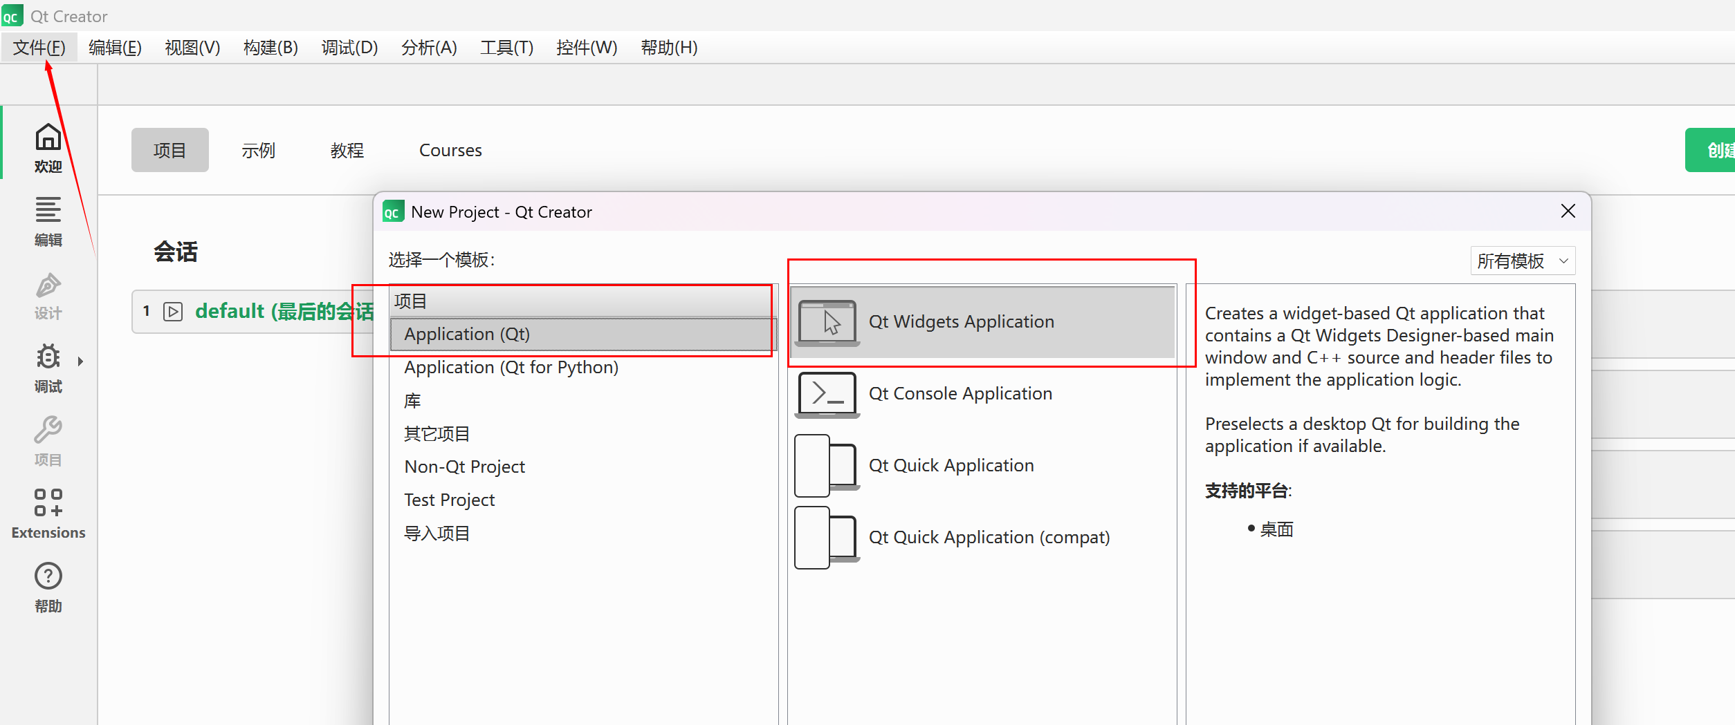Expand the arrow next to 调试 mode
The height and width of the screenshot is (725, 1735).
[80, 361]
